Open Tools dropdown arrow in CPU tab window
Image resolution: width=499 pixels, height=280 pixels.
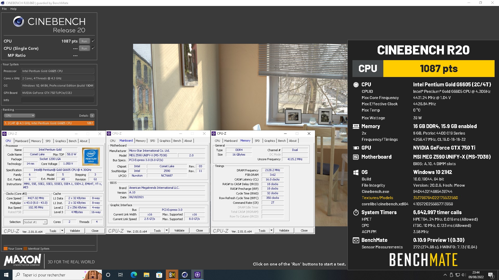pyautogui.click(x=62, y=231)
